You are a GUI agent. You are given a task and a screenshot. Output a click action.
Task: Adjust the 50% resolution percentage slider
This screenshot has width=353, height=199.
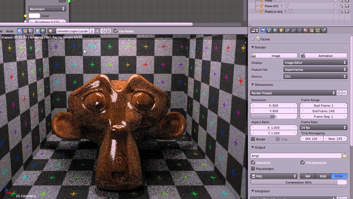click(x=274, y=117)
